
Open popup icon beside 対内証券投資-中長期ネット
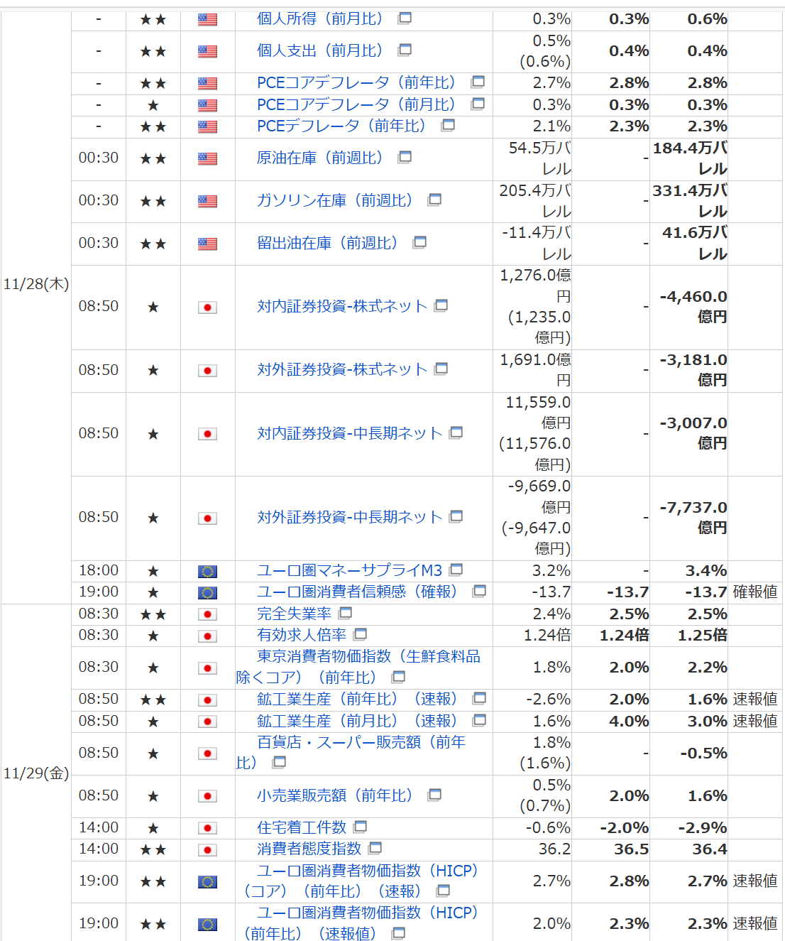(456, 432)
